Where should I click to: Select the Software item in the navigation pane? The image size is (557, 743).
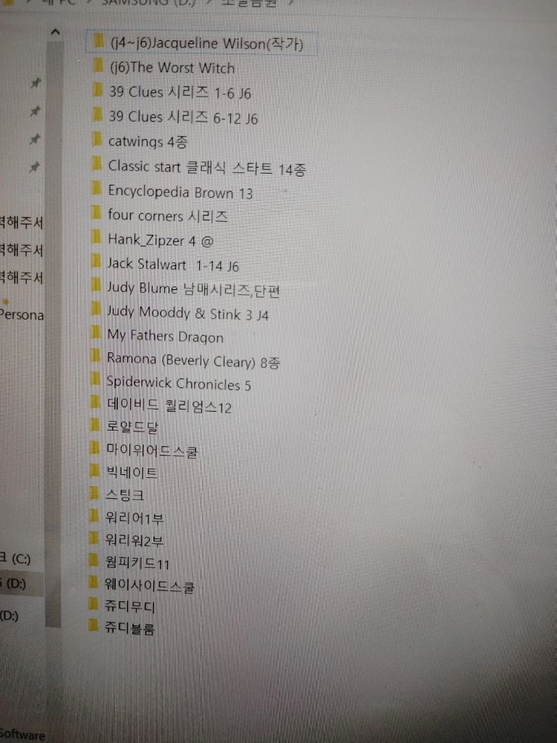pyautogui.click(x=22, y=735)
